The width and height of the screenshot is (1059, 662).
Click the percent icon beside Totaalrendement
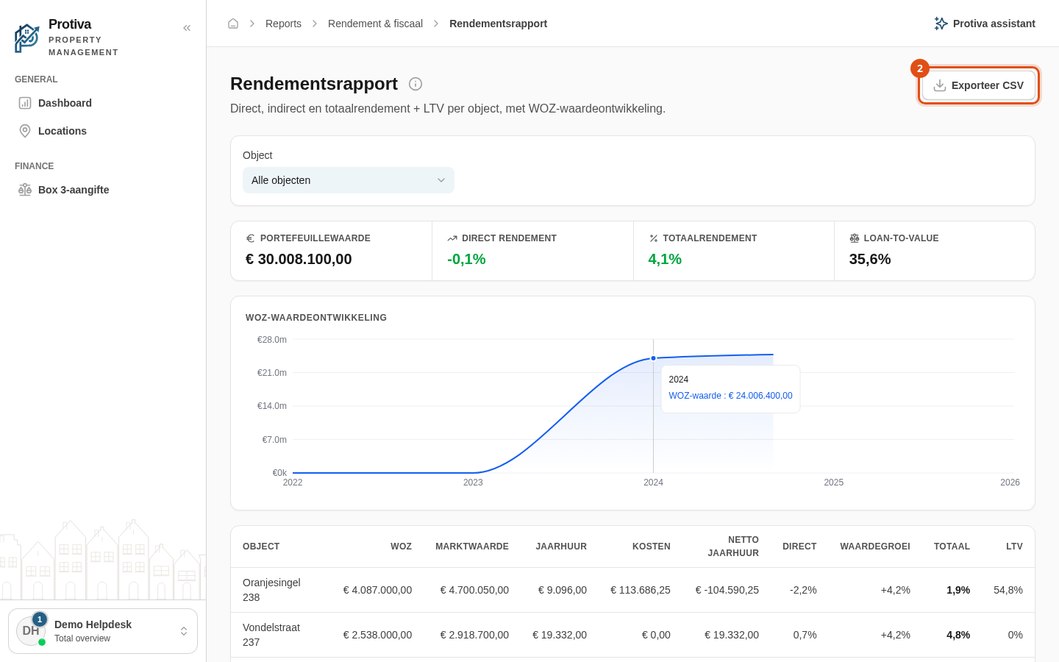(653, 238)
